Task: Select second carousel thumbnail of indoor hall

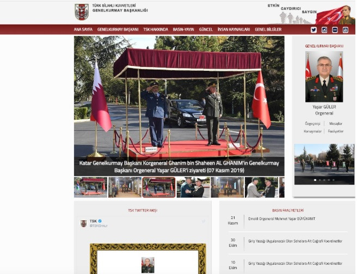Action: coord(125,187)
